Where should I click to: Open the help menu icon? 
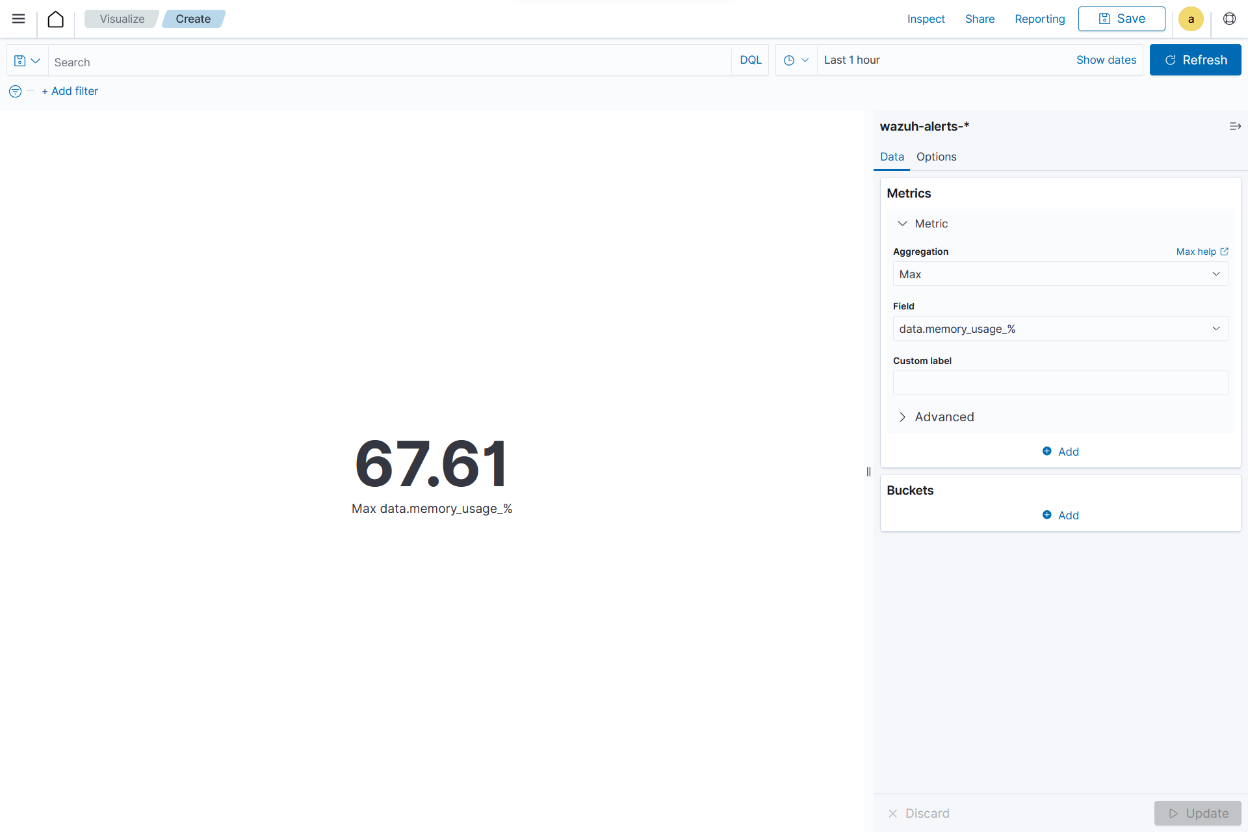pos(1229,19)
